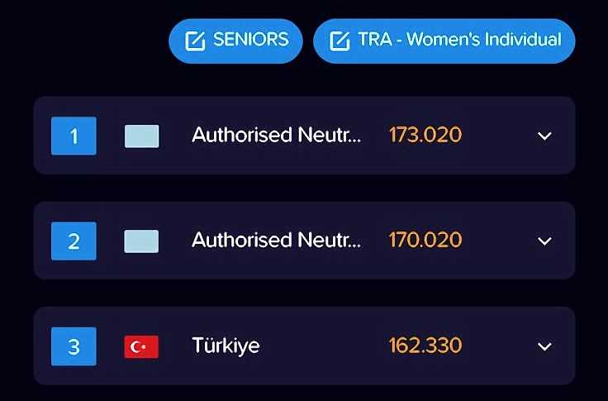
Task: Click the rank 1 badge
Action: click(x=74, y=136)
